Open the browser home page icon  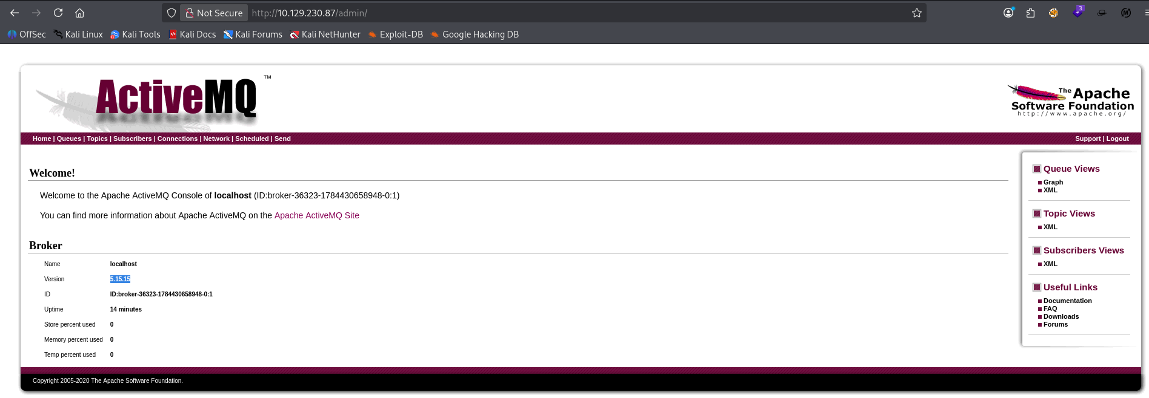(x=79, y=13)
